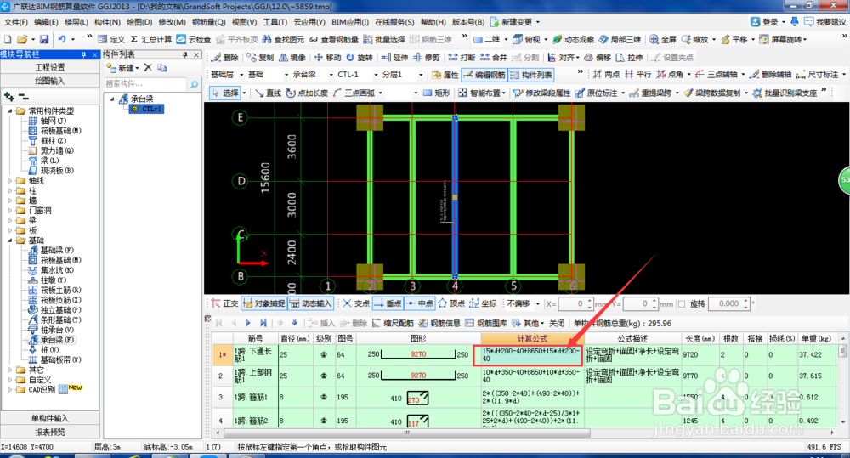The height and width of the screenshot is (458, 850).
Task: Draw with 直线 line tool
Action: click(268, 93)
